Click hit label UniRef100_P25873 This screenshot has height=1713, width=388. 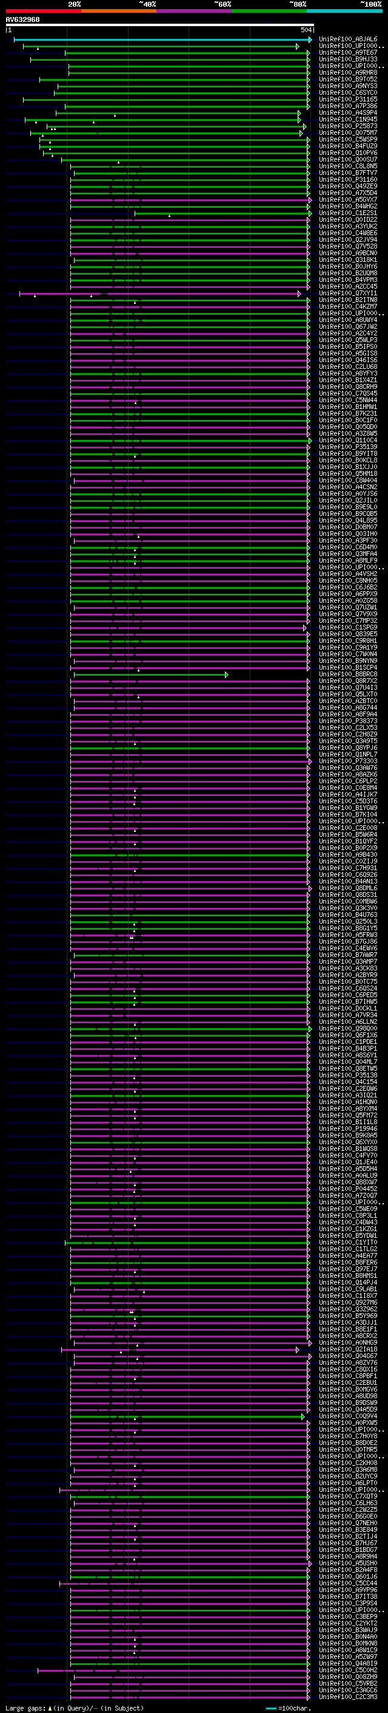click(347, 126)
